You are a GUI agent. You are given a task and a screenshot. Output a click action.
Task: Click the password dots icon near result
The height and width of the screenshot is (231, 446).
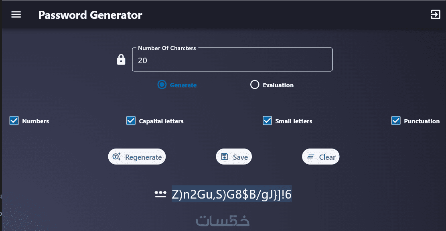coord(160,195)
